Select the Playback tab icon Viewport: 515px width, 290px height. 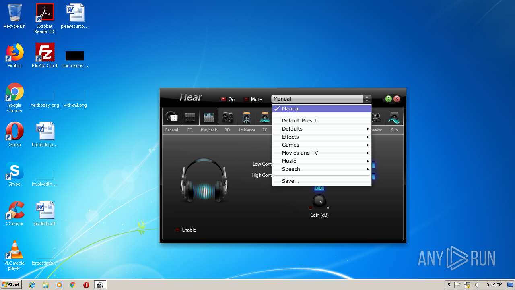(209, 117)
